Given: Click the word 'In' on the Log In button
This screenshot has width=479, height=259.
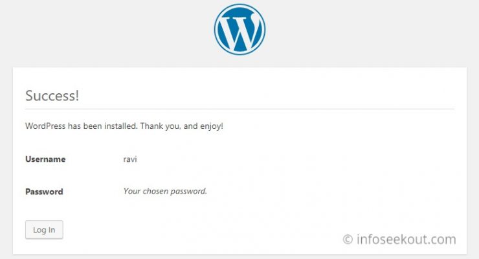Looking at the screenshot, I should (x=51, y=230).
